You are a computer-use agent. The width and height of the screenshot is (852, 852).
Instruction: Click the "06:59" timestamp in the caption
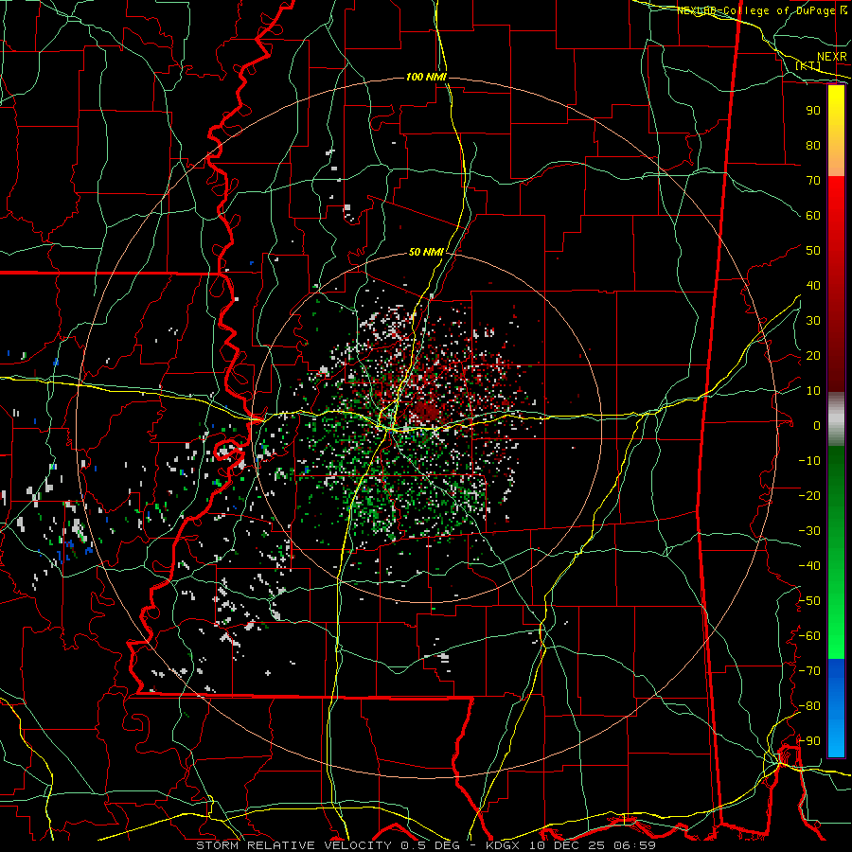click(x=635, y=845)
